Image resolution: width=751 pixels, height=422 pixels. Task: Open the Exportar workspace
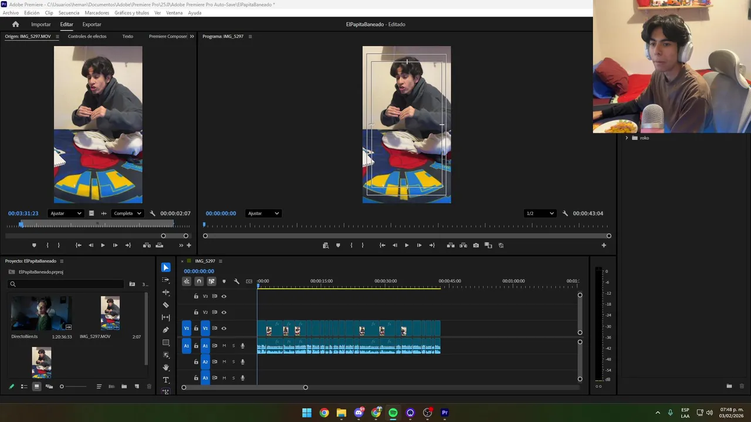click(x=92, y=24)
